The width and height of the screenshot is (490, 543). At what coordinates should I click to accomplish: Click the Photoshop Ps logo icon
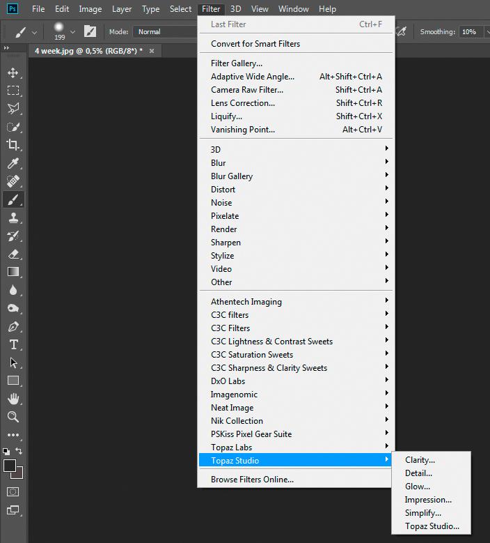tap(13, 8)
